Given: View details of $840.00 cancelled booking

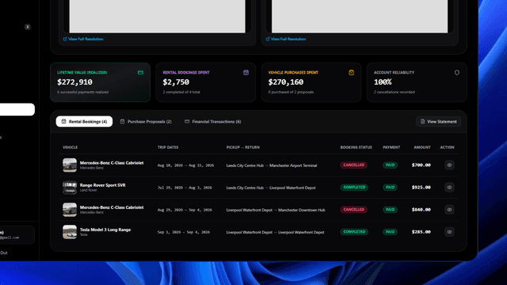Looking at the screenshot, I should [449, 210].
